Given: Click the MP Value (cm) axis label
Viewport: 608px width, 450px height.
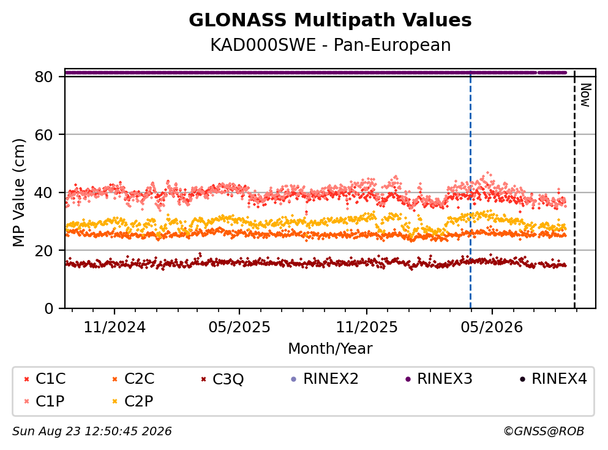Looking at the screenshot, I should (x=18, y=193).
